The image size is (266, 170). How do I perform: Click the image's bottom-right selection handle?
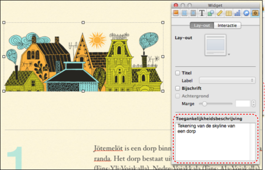[163, 91]
